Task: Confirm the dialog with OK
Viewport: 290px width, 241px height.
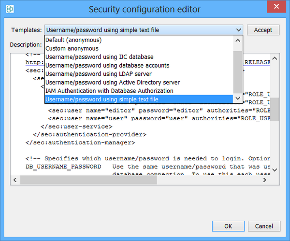Action: [x=228, y=226]
